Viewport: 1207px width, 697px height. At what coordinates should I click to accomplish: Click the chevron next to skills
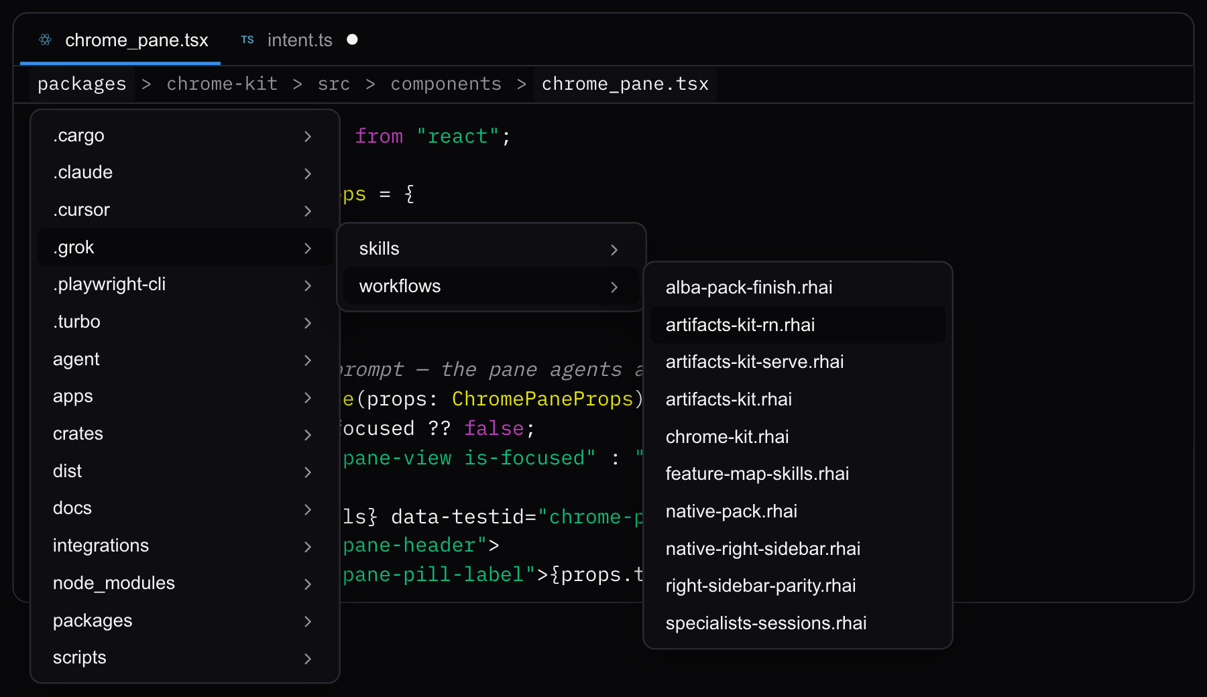coord(614,250)
